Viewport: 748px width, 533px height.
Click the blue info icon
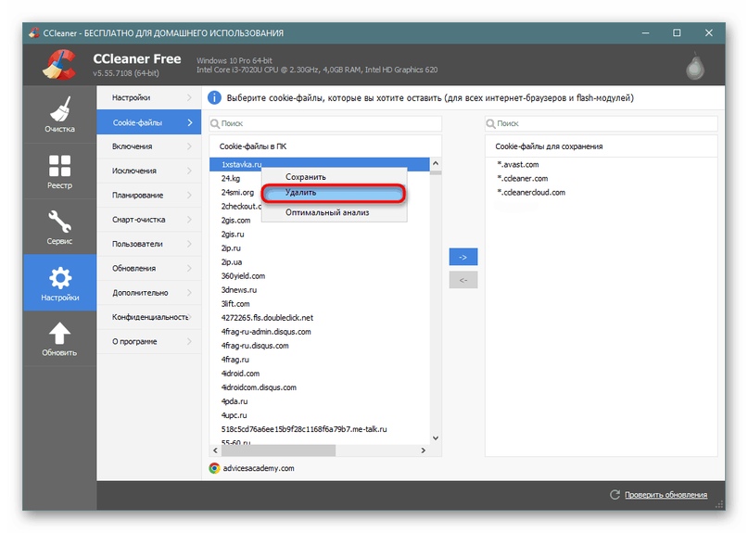pyautogui.click(x=214, y=98)
